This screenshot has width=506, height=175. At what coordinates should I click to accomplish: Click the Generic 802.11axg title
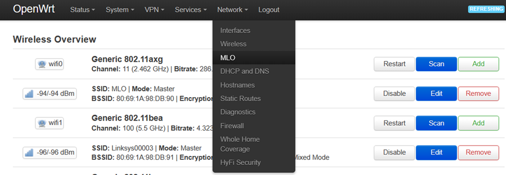pos(127,60)
